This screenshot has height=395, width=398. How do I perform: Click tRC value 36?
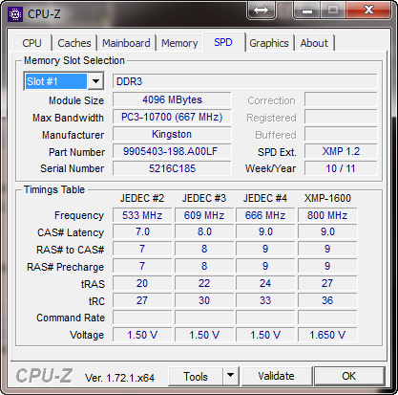pyautogui.click(x=327, y=300)
